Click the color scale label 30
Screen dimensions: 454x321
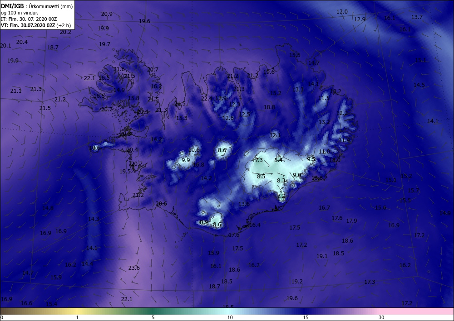tap(381, 317)
